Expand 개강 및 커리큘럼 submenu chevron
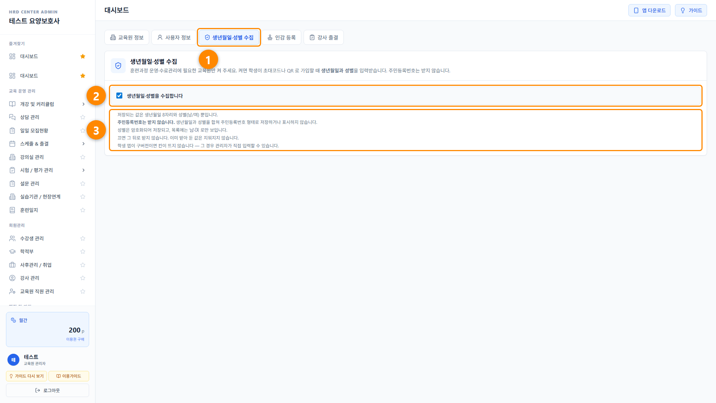716x403 pixels. click(x=83, y=104)
